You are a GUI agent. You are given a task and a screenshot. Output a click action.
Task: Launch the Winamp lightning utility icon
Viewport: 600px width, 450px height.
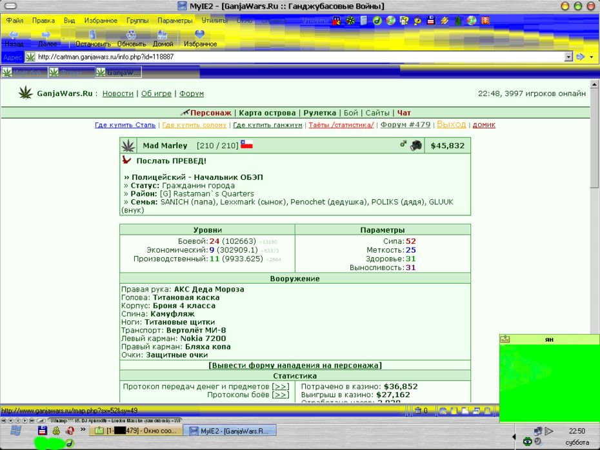(x=445, y=21)
